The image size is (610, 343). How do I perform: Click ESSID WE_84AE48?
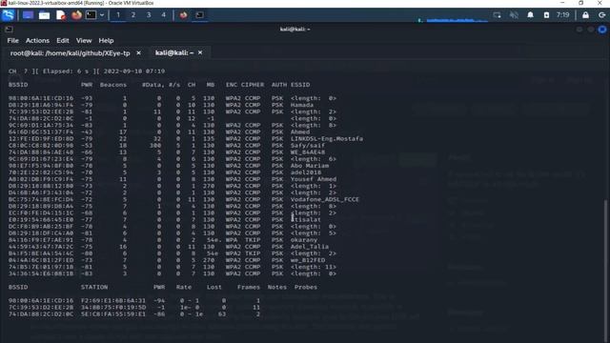(x=308, y=152)
